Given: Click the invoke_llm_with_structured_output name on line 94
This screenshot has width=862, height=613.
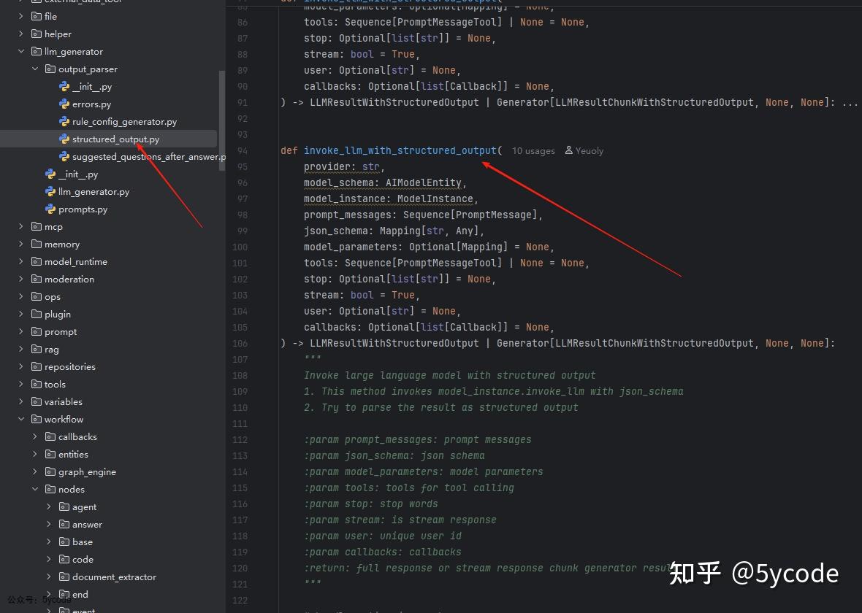Looking at the screenshot, I should [x=400, y=150].
